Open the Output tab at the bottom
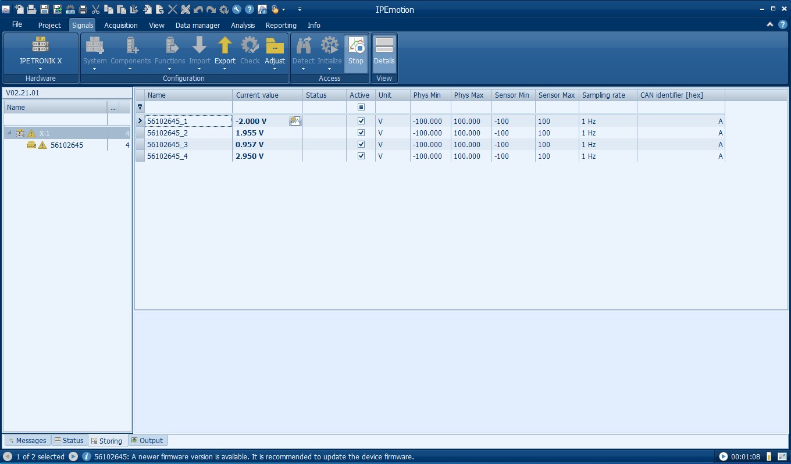 (x=148, y=440)
